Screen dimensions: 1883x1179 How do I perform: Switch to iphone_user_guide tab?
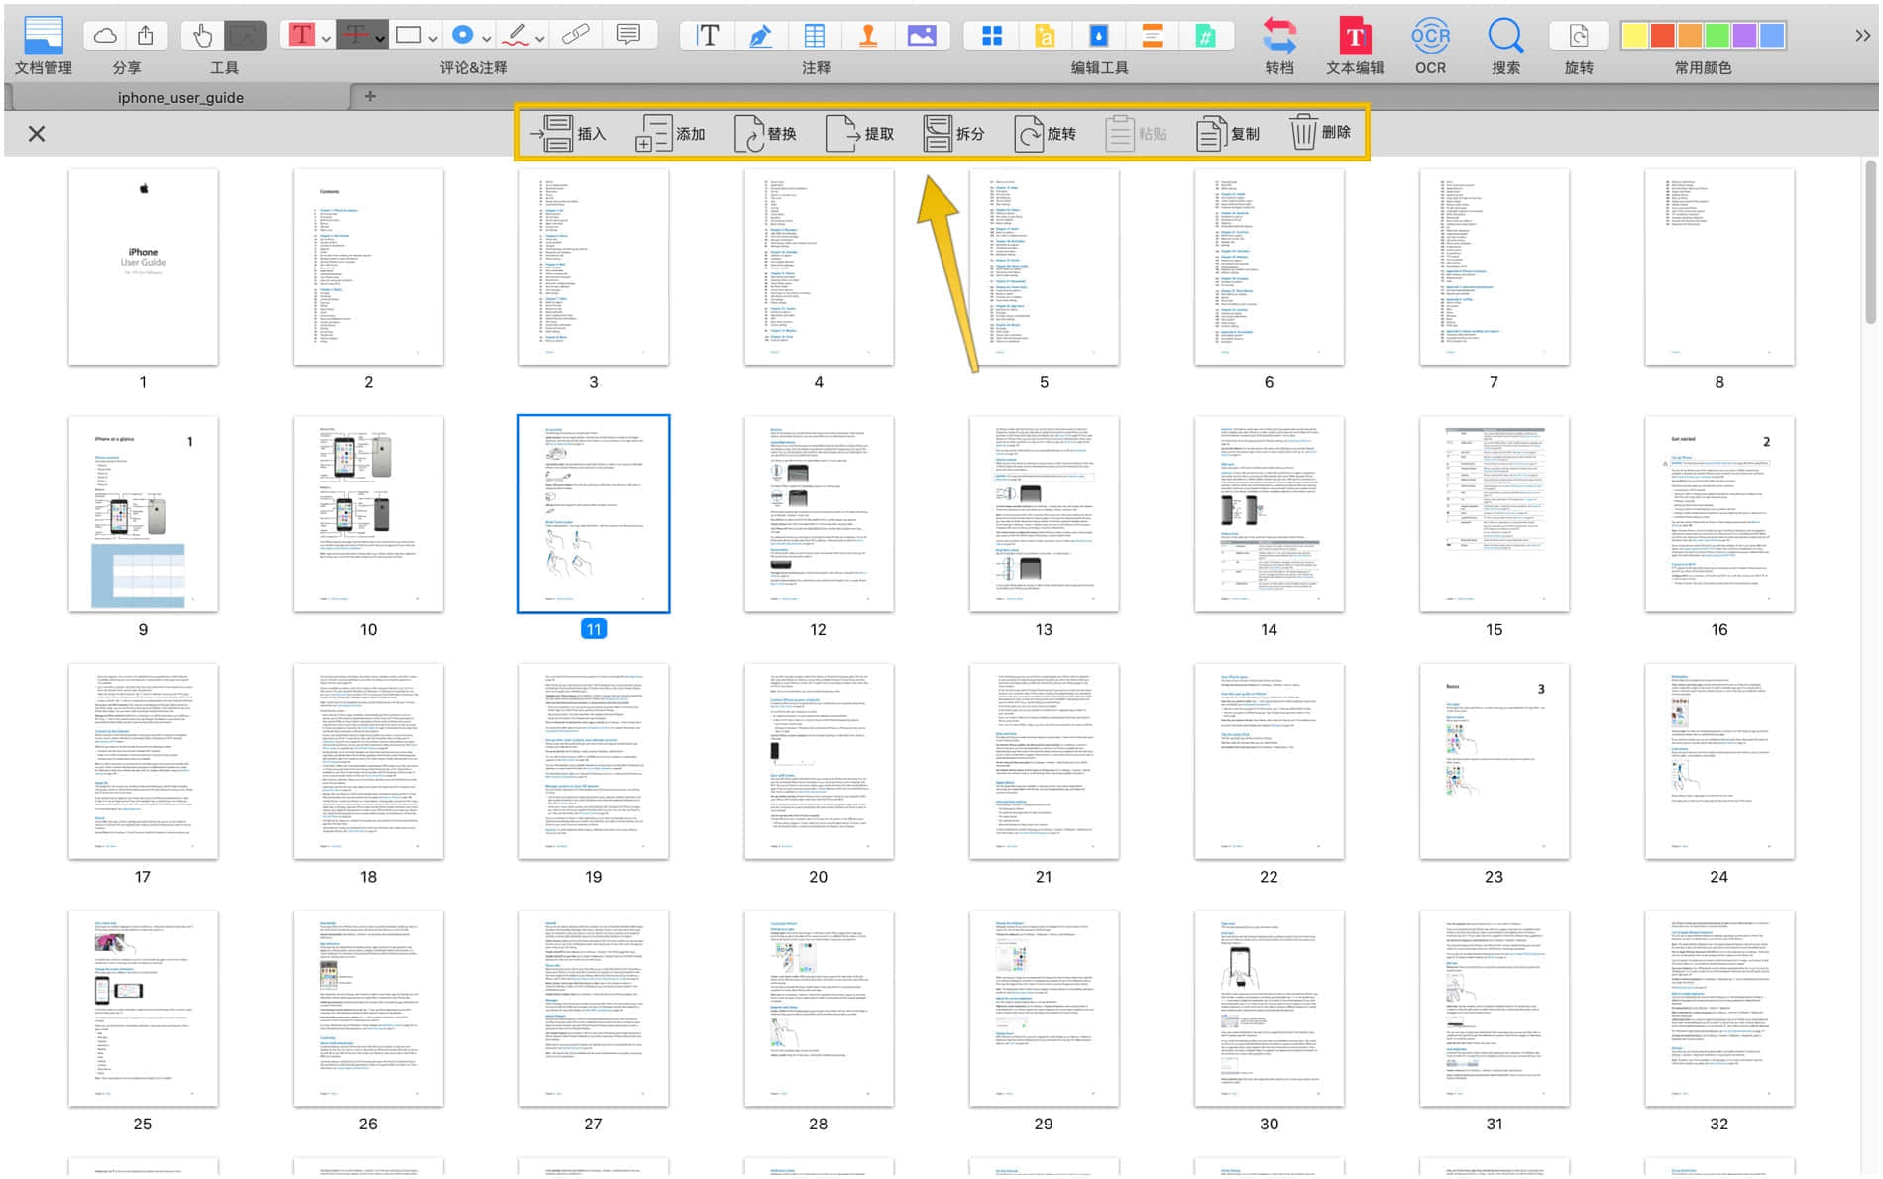coord(180,97)
